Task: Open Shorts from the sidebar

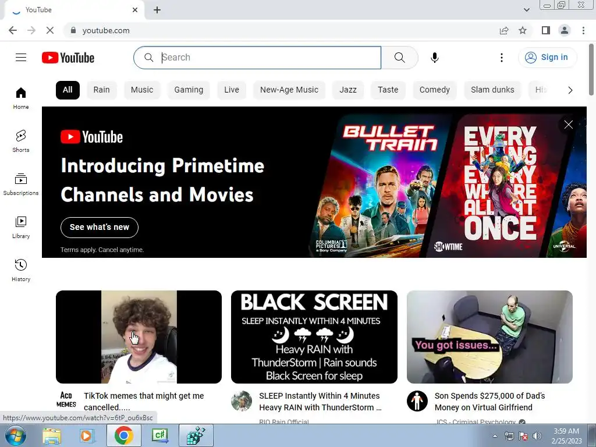Action: pyautogui.click(x=21, y=141)
